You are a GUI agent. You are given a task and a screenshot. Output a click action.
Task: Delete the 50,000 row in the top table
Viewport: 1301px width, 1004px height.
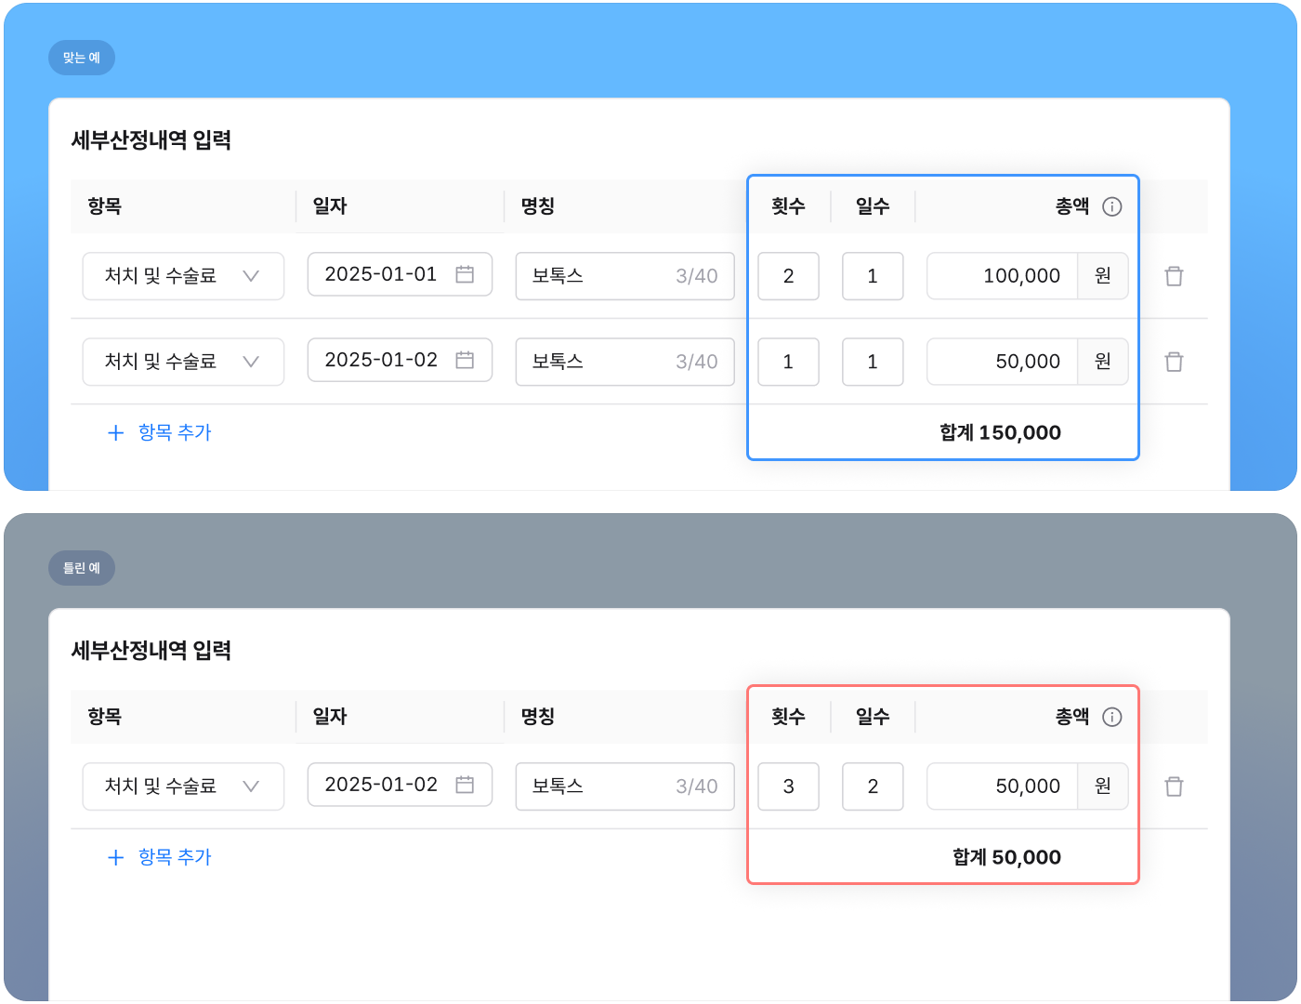click(x=1174, y=362)
